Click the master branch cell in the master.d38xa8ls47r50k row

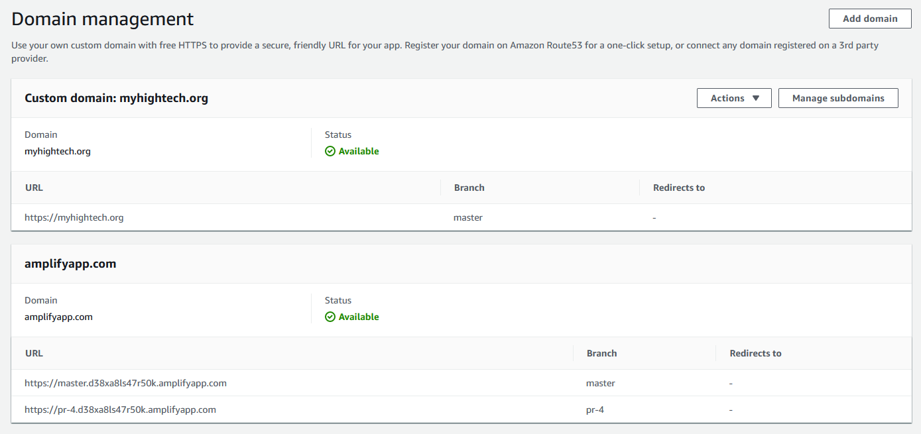(601, 383)
